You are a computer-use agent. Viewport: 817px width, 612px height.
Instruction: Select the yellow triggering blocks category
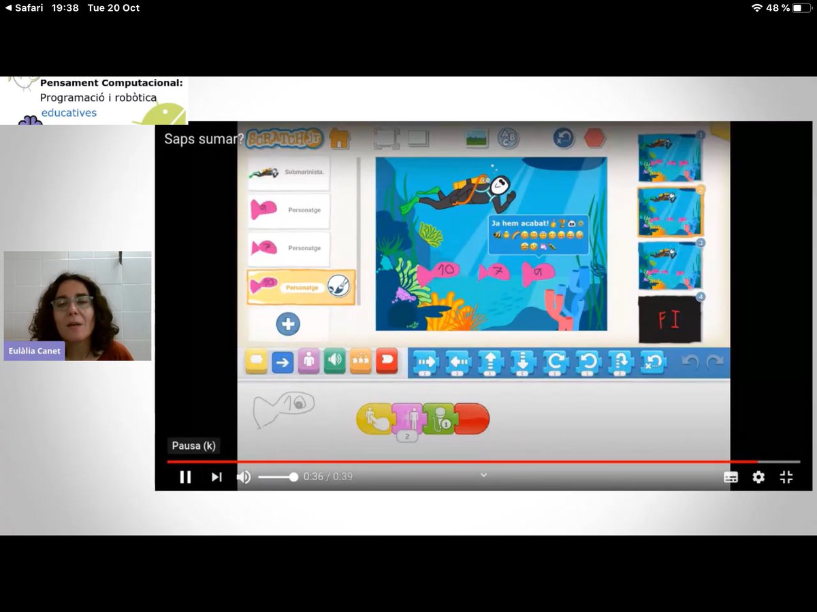click(x=256, y=361)
